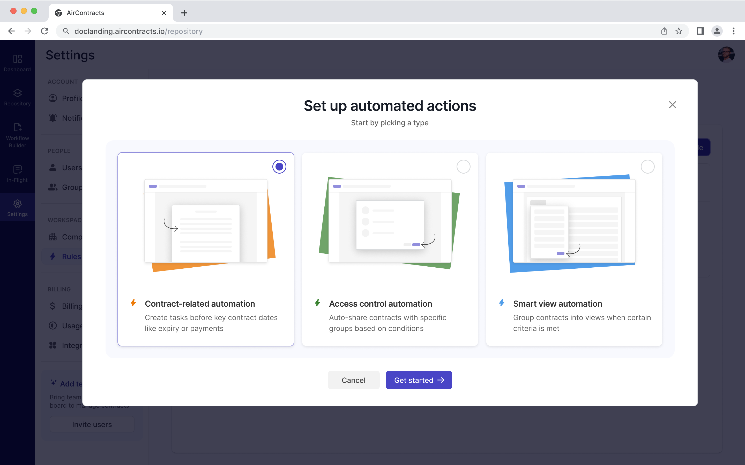Viewport: 745px width, 465px height.
Task: Bookmark the page with the star icon
Action: [679, 31]
